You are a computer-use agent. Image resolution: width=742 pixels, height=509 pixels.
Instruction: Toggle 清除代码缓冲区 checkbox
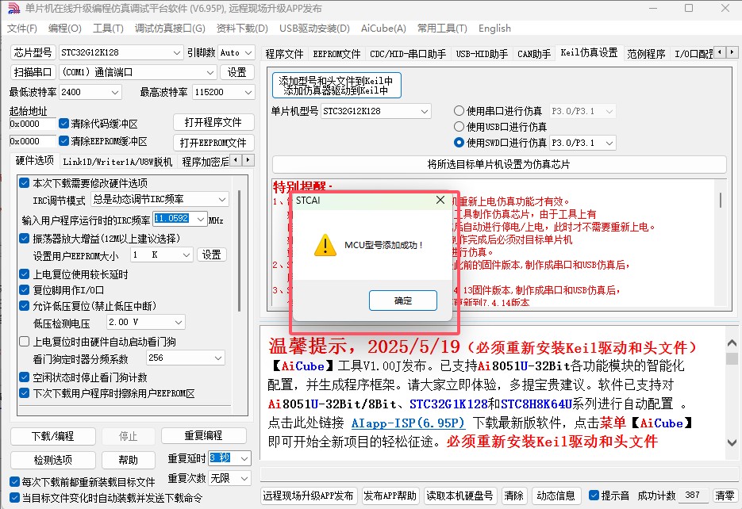(x=64, y=124)
